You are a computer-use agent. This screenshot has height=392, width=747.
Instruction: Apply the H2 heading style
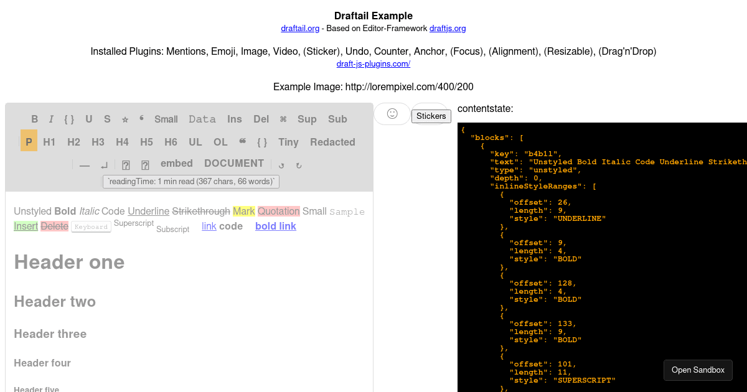[x=73, y=142]
